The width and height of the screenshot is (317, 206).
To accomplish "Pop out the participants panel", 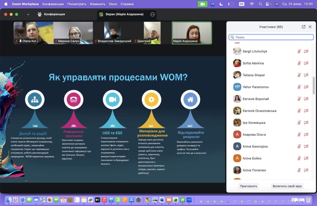I will click(303, 27).
